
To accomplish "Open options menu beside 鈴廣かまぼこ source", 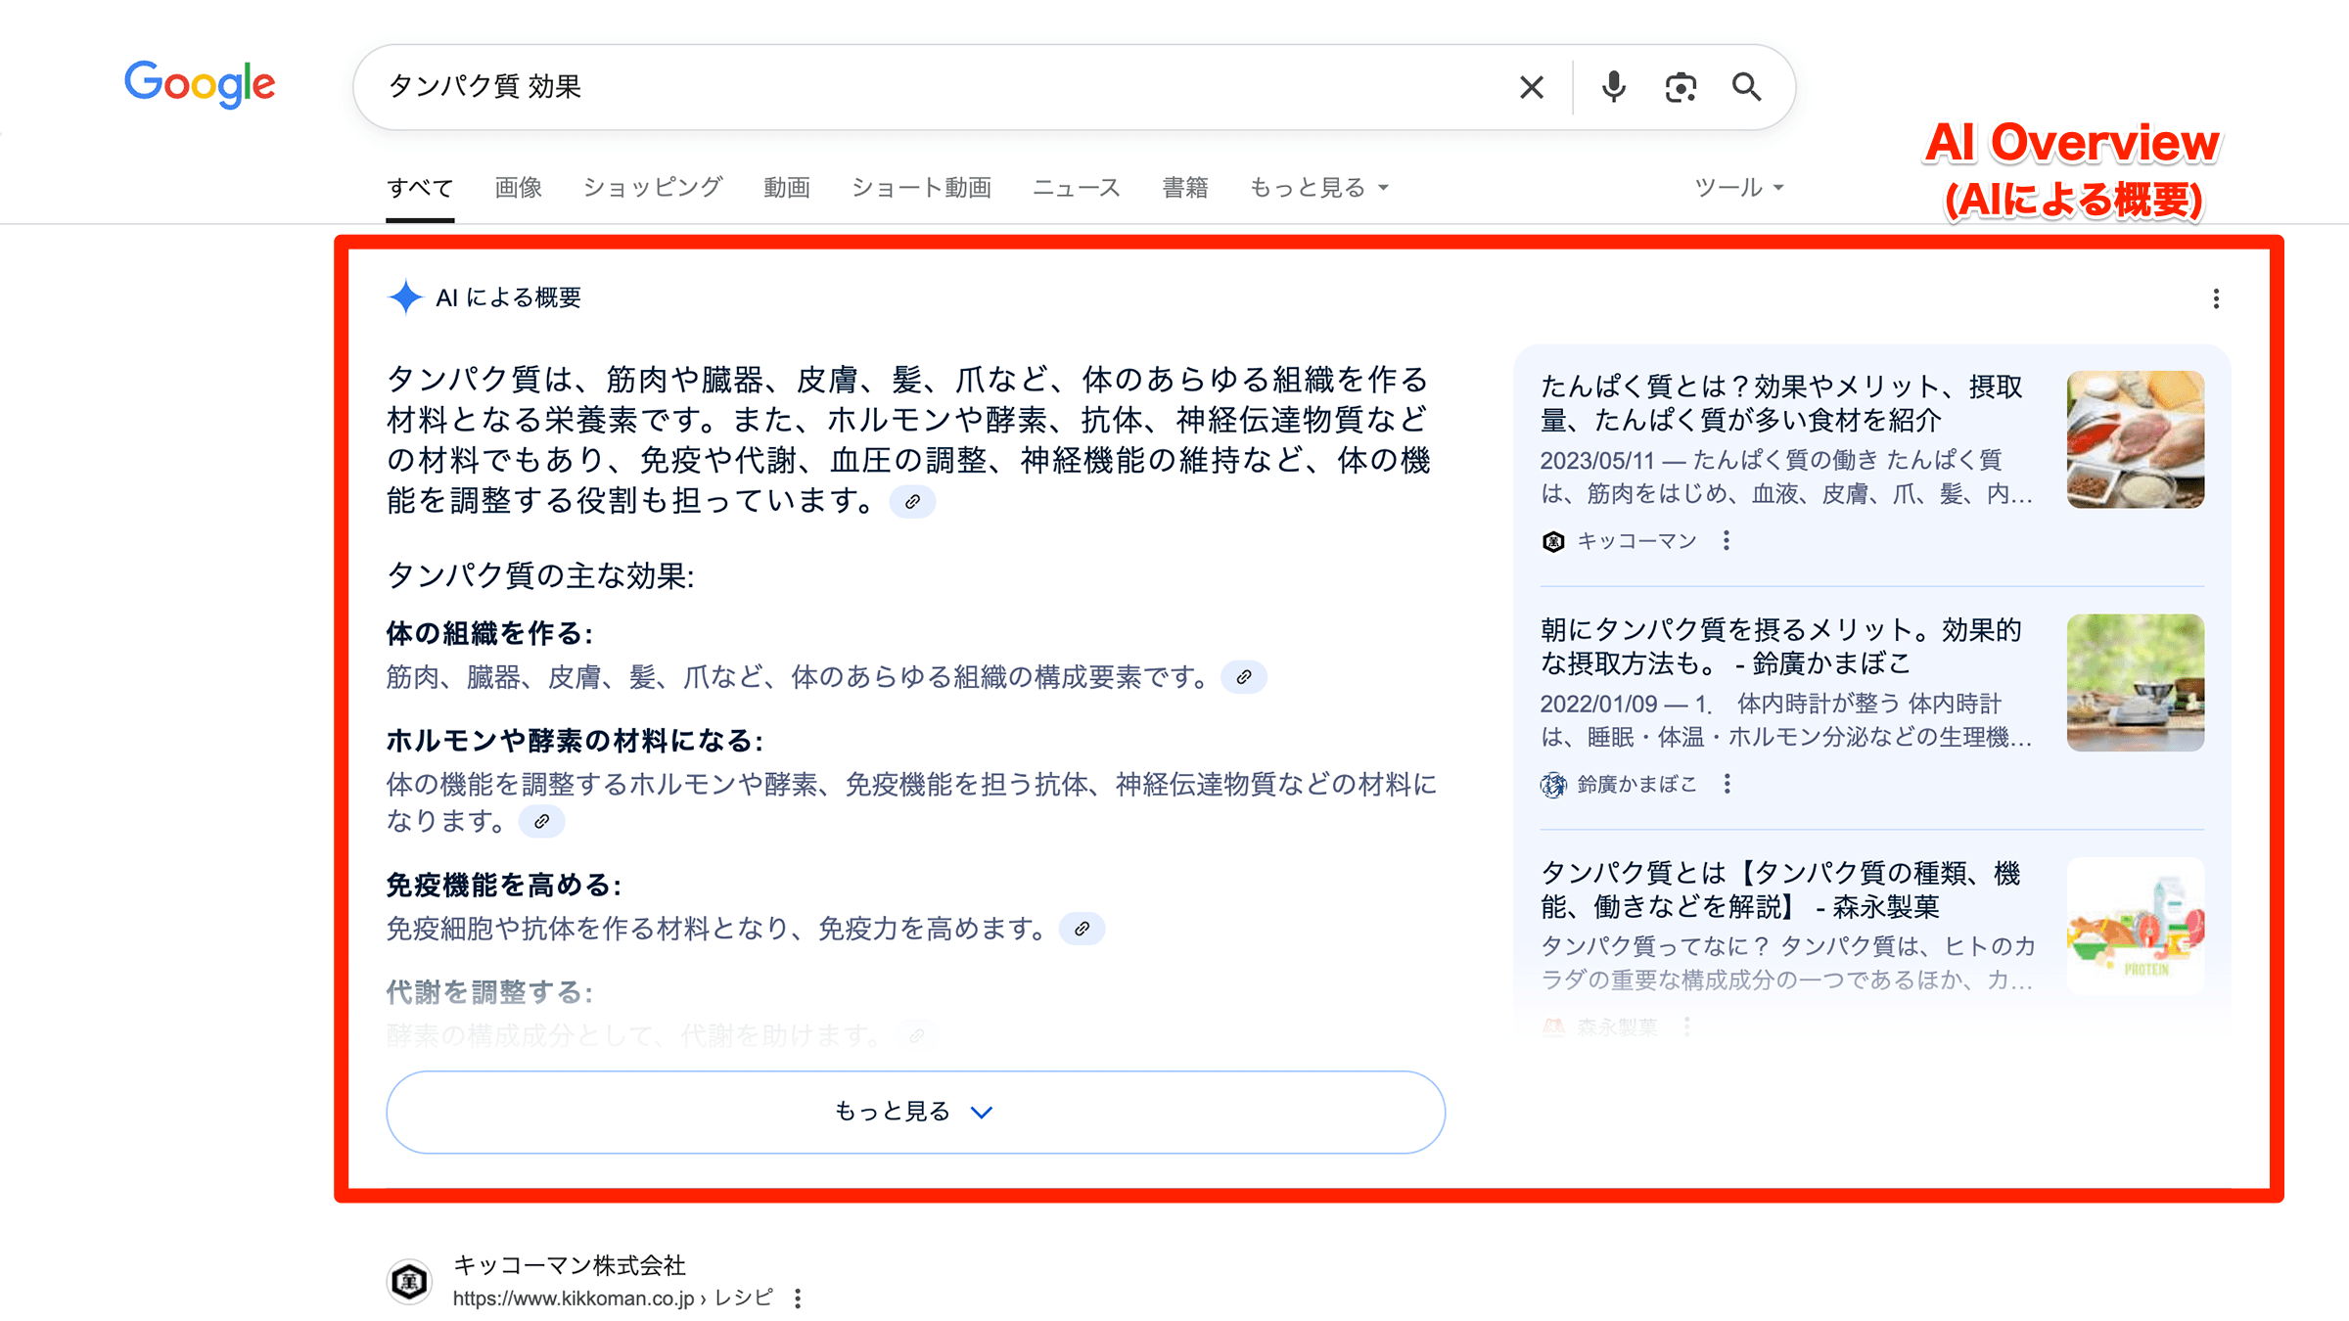I will (x=1727, y=784).
